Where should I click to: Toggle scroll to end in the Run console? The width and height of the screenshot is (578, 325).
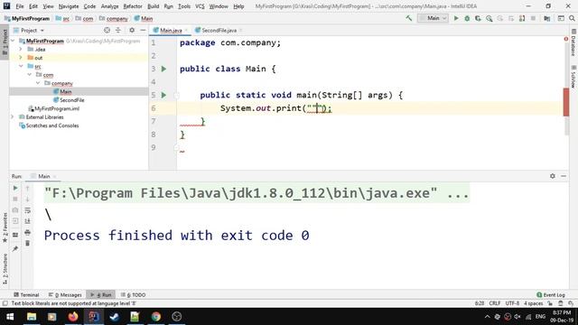tap(27, 221)
